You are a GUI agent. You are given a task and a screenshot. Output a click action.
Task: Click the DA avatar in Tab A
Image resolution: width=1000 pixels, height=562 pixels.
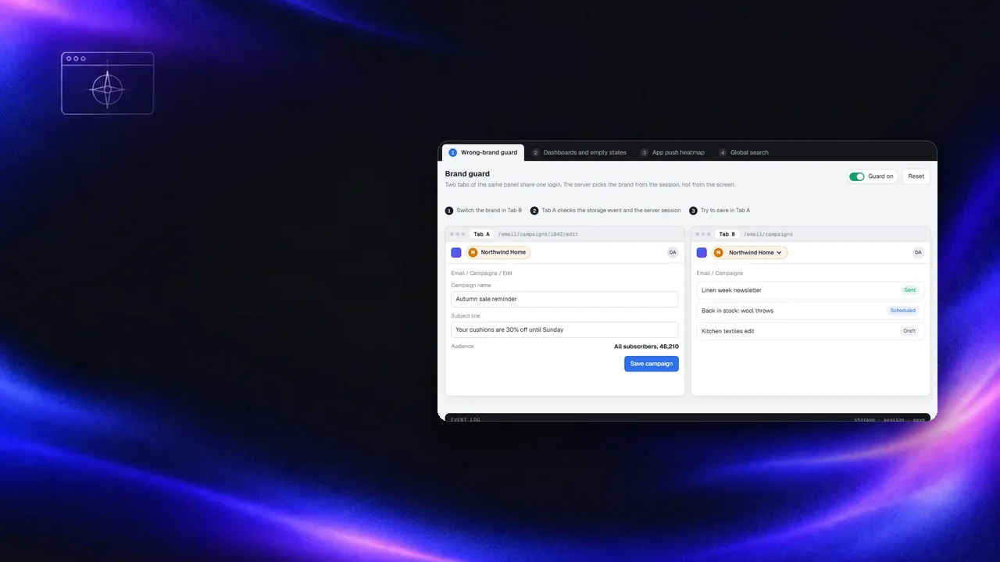(x=673, y=252)
